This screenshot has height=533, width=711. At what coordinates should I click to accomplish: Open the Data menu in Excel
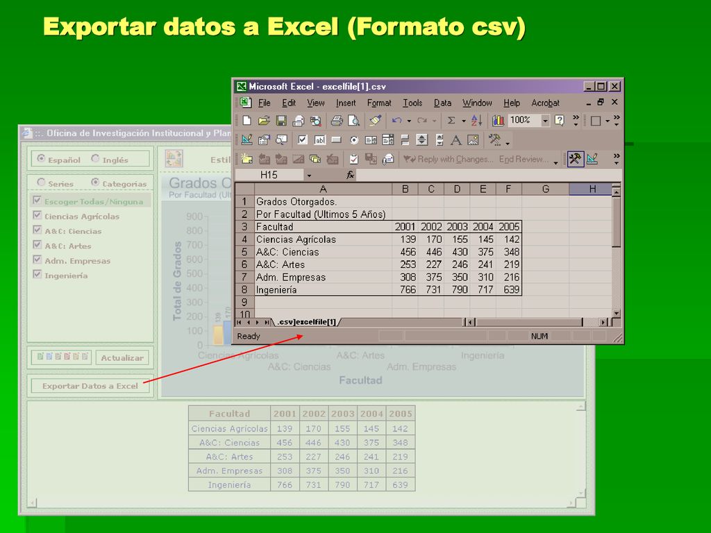(x=442, y=103)
